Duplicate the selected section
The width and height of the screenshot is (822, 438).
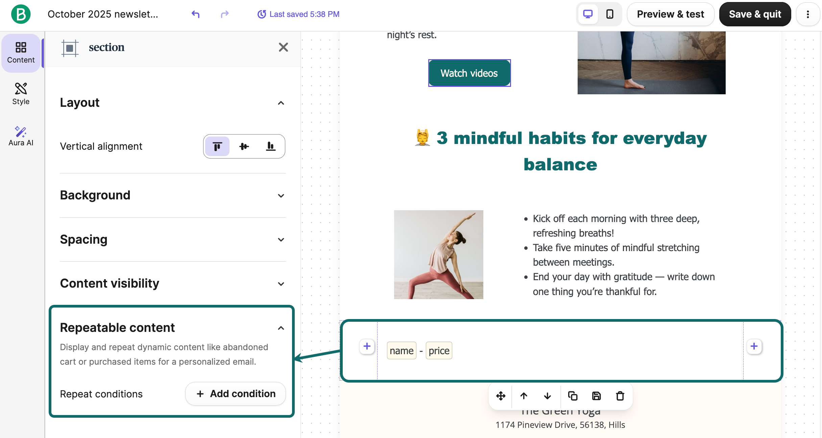pyautogui.click(x=573, y=396)
